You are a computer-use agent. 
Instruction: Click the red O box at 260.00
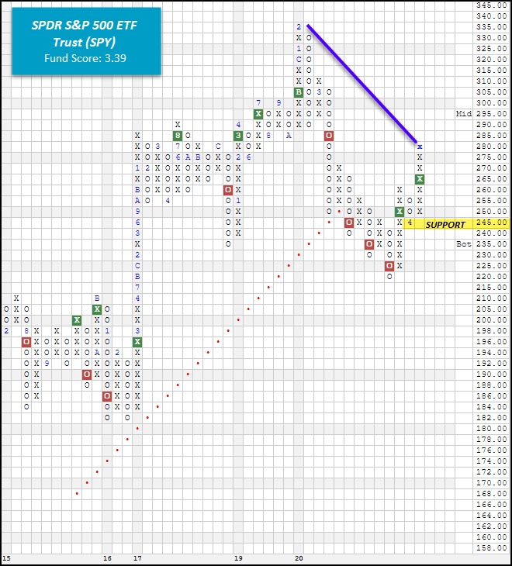[228, 190]
